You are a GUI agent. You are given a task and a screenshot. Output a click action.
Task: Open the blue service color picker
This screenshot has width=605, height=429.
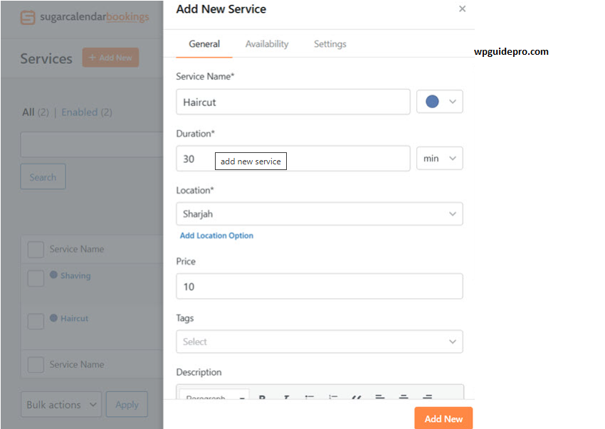(439, 102)
